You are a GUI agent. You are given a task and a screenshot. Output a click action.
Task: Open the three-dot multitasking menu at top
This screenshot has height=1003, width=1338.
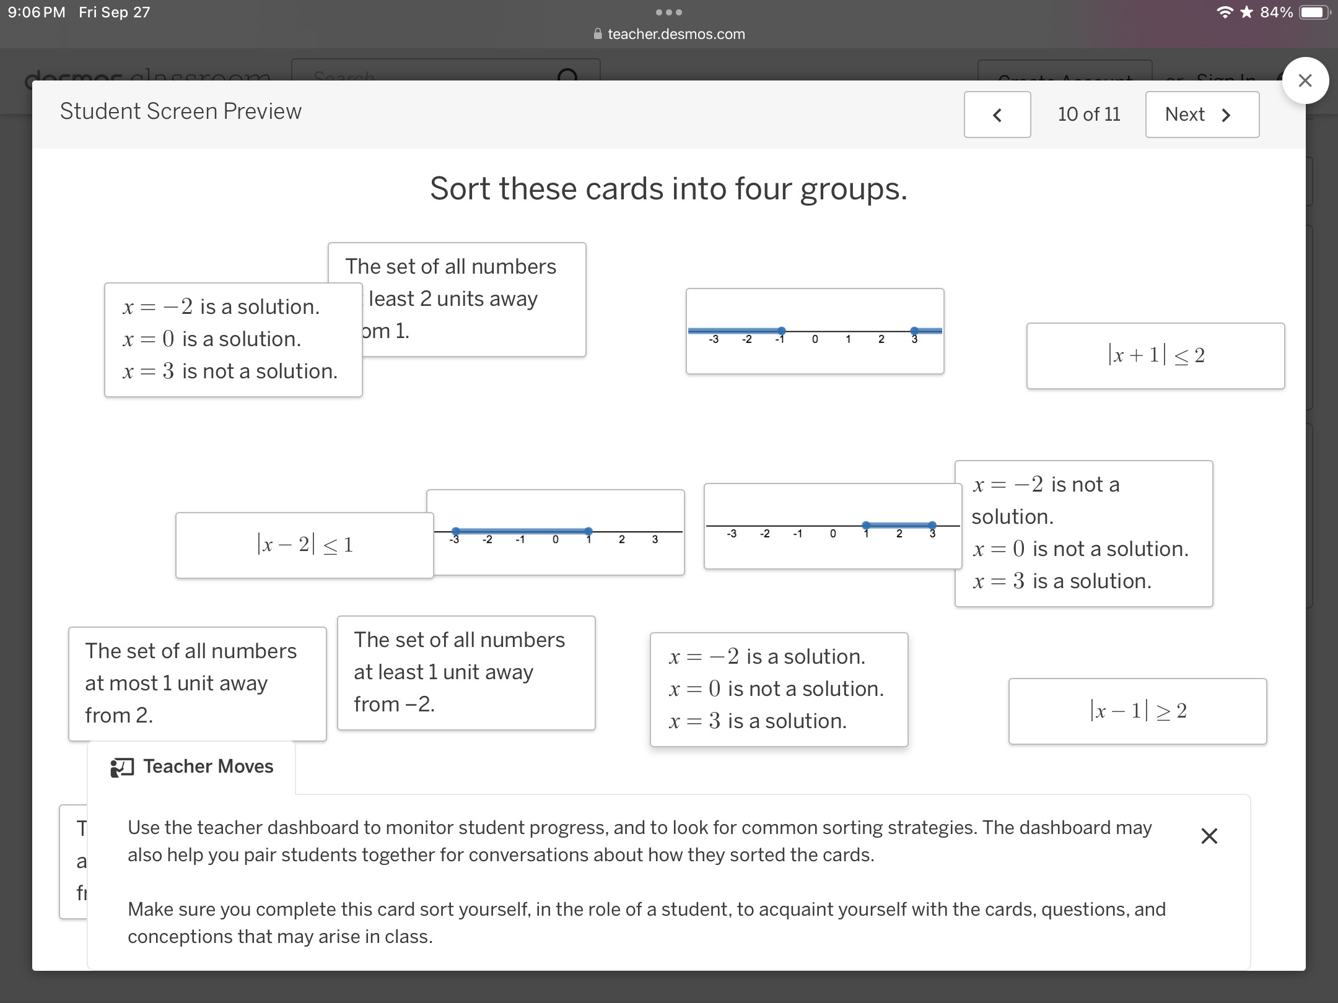click(669, 12)
